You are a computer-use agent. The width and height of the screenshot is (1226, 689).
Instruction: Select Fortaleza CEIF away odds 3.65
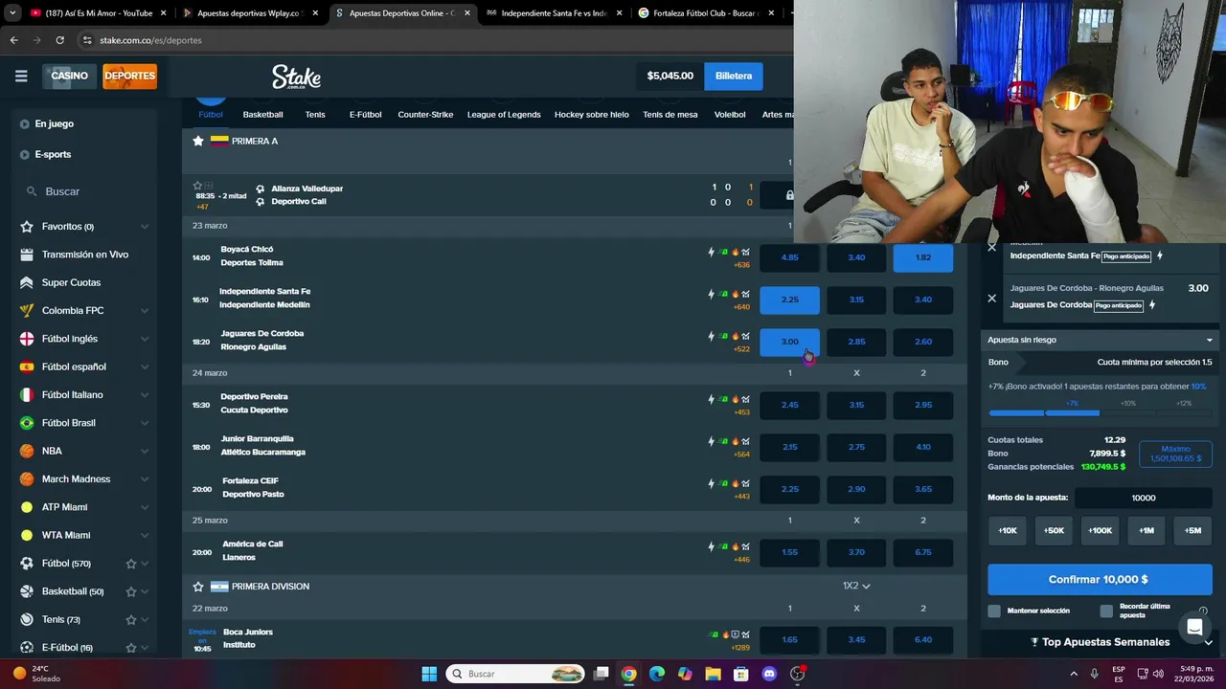coord(923,489)
